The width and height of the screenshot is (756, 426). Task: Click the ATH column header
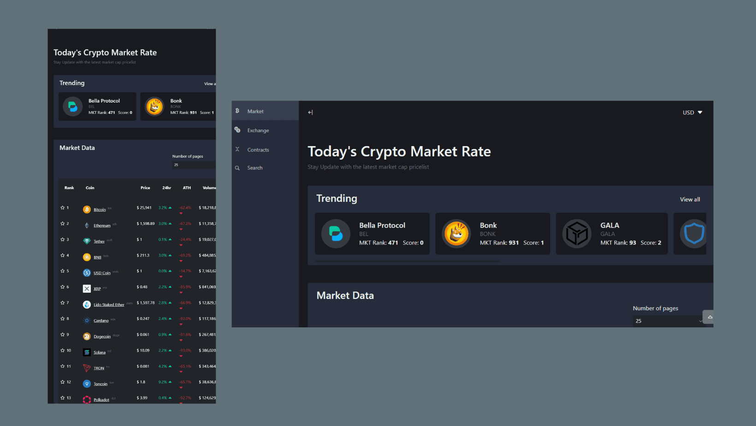(187, 188)
